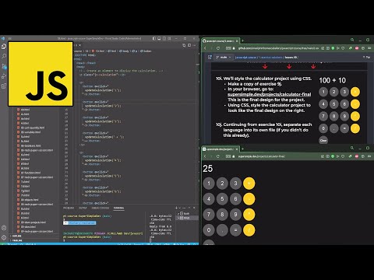This screenshot has width=374, height=280.
Task: Click the yellow multiply operator on the calculator
Action: click(x=249, y=215)
